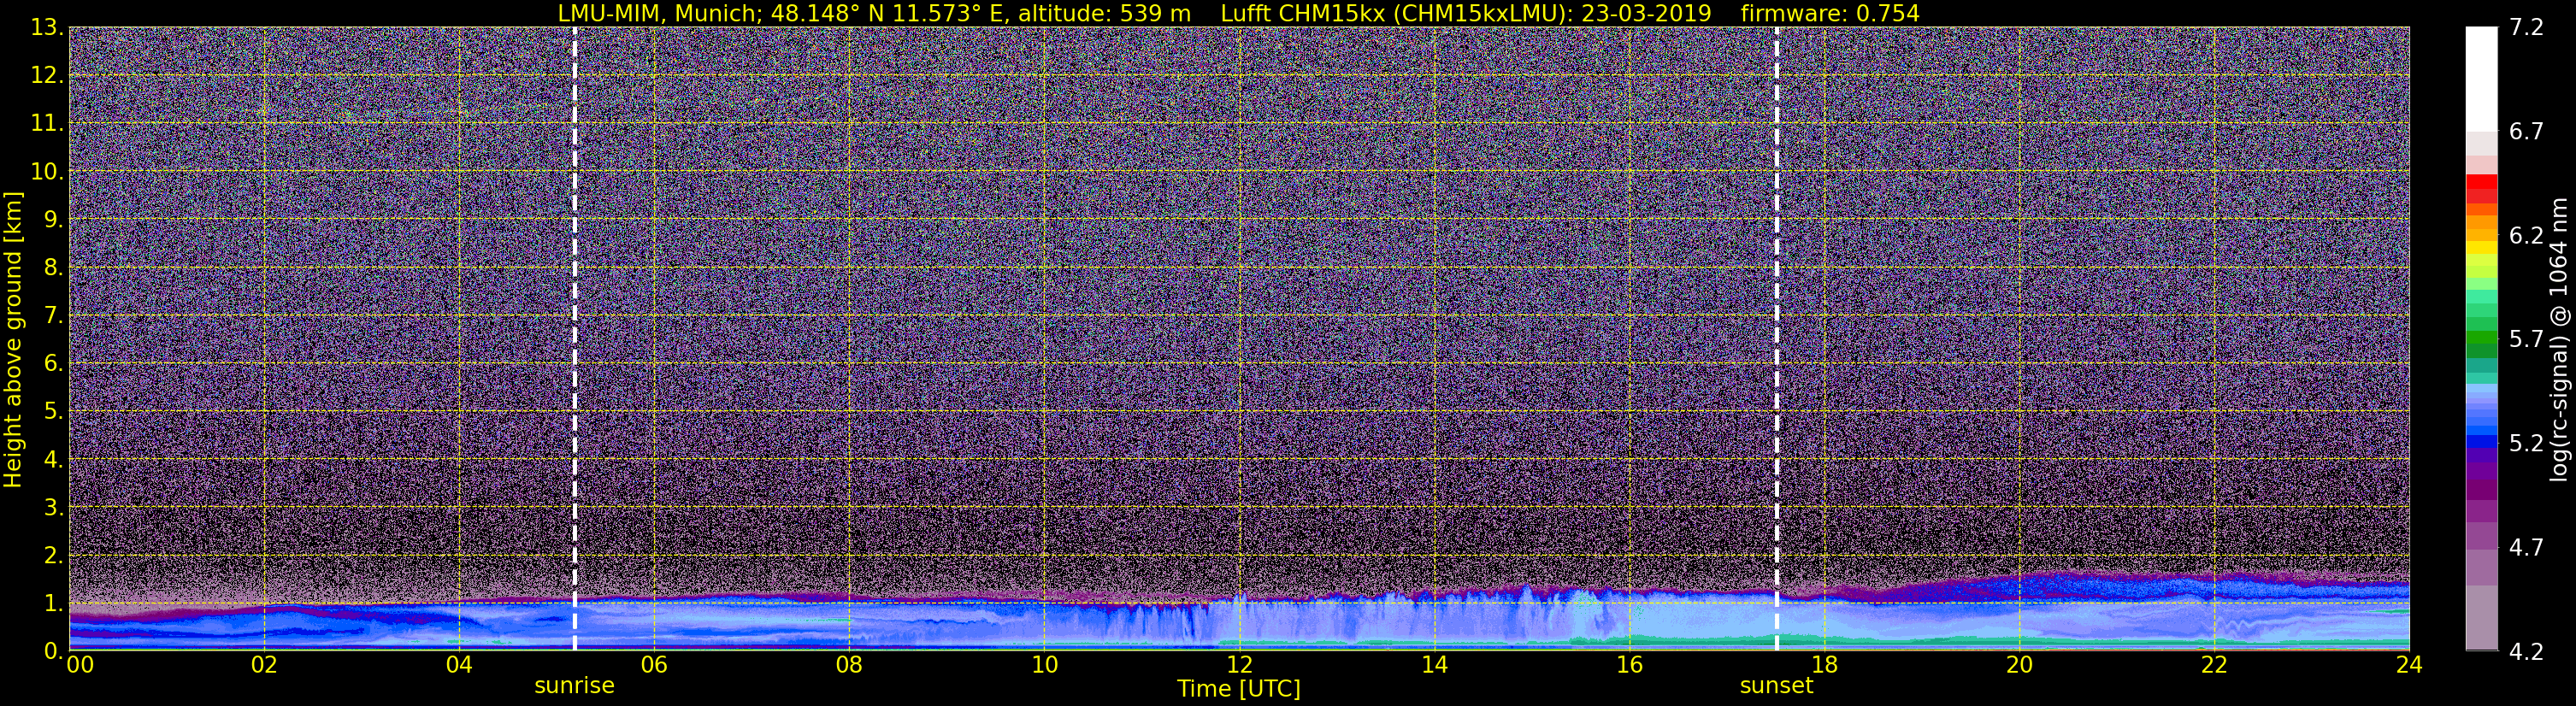This screenshot has height=706, width=2576.
Task: Click the '10' time axis tick label
Action: (1044, 665)
